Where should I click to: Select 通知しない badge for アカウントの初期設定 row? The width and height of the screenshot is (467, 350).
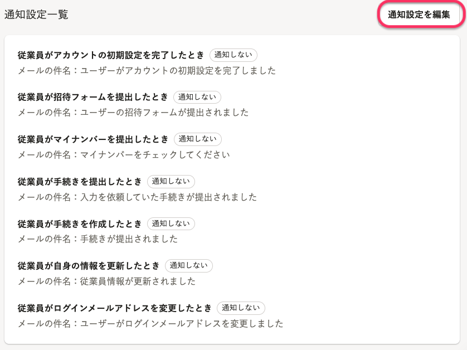point(233,55)
